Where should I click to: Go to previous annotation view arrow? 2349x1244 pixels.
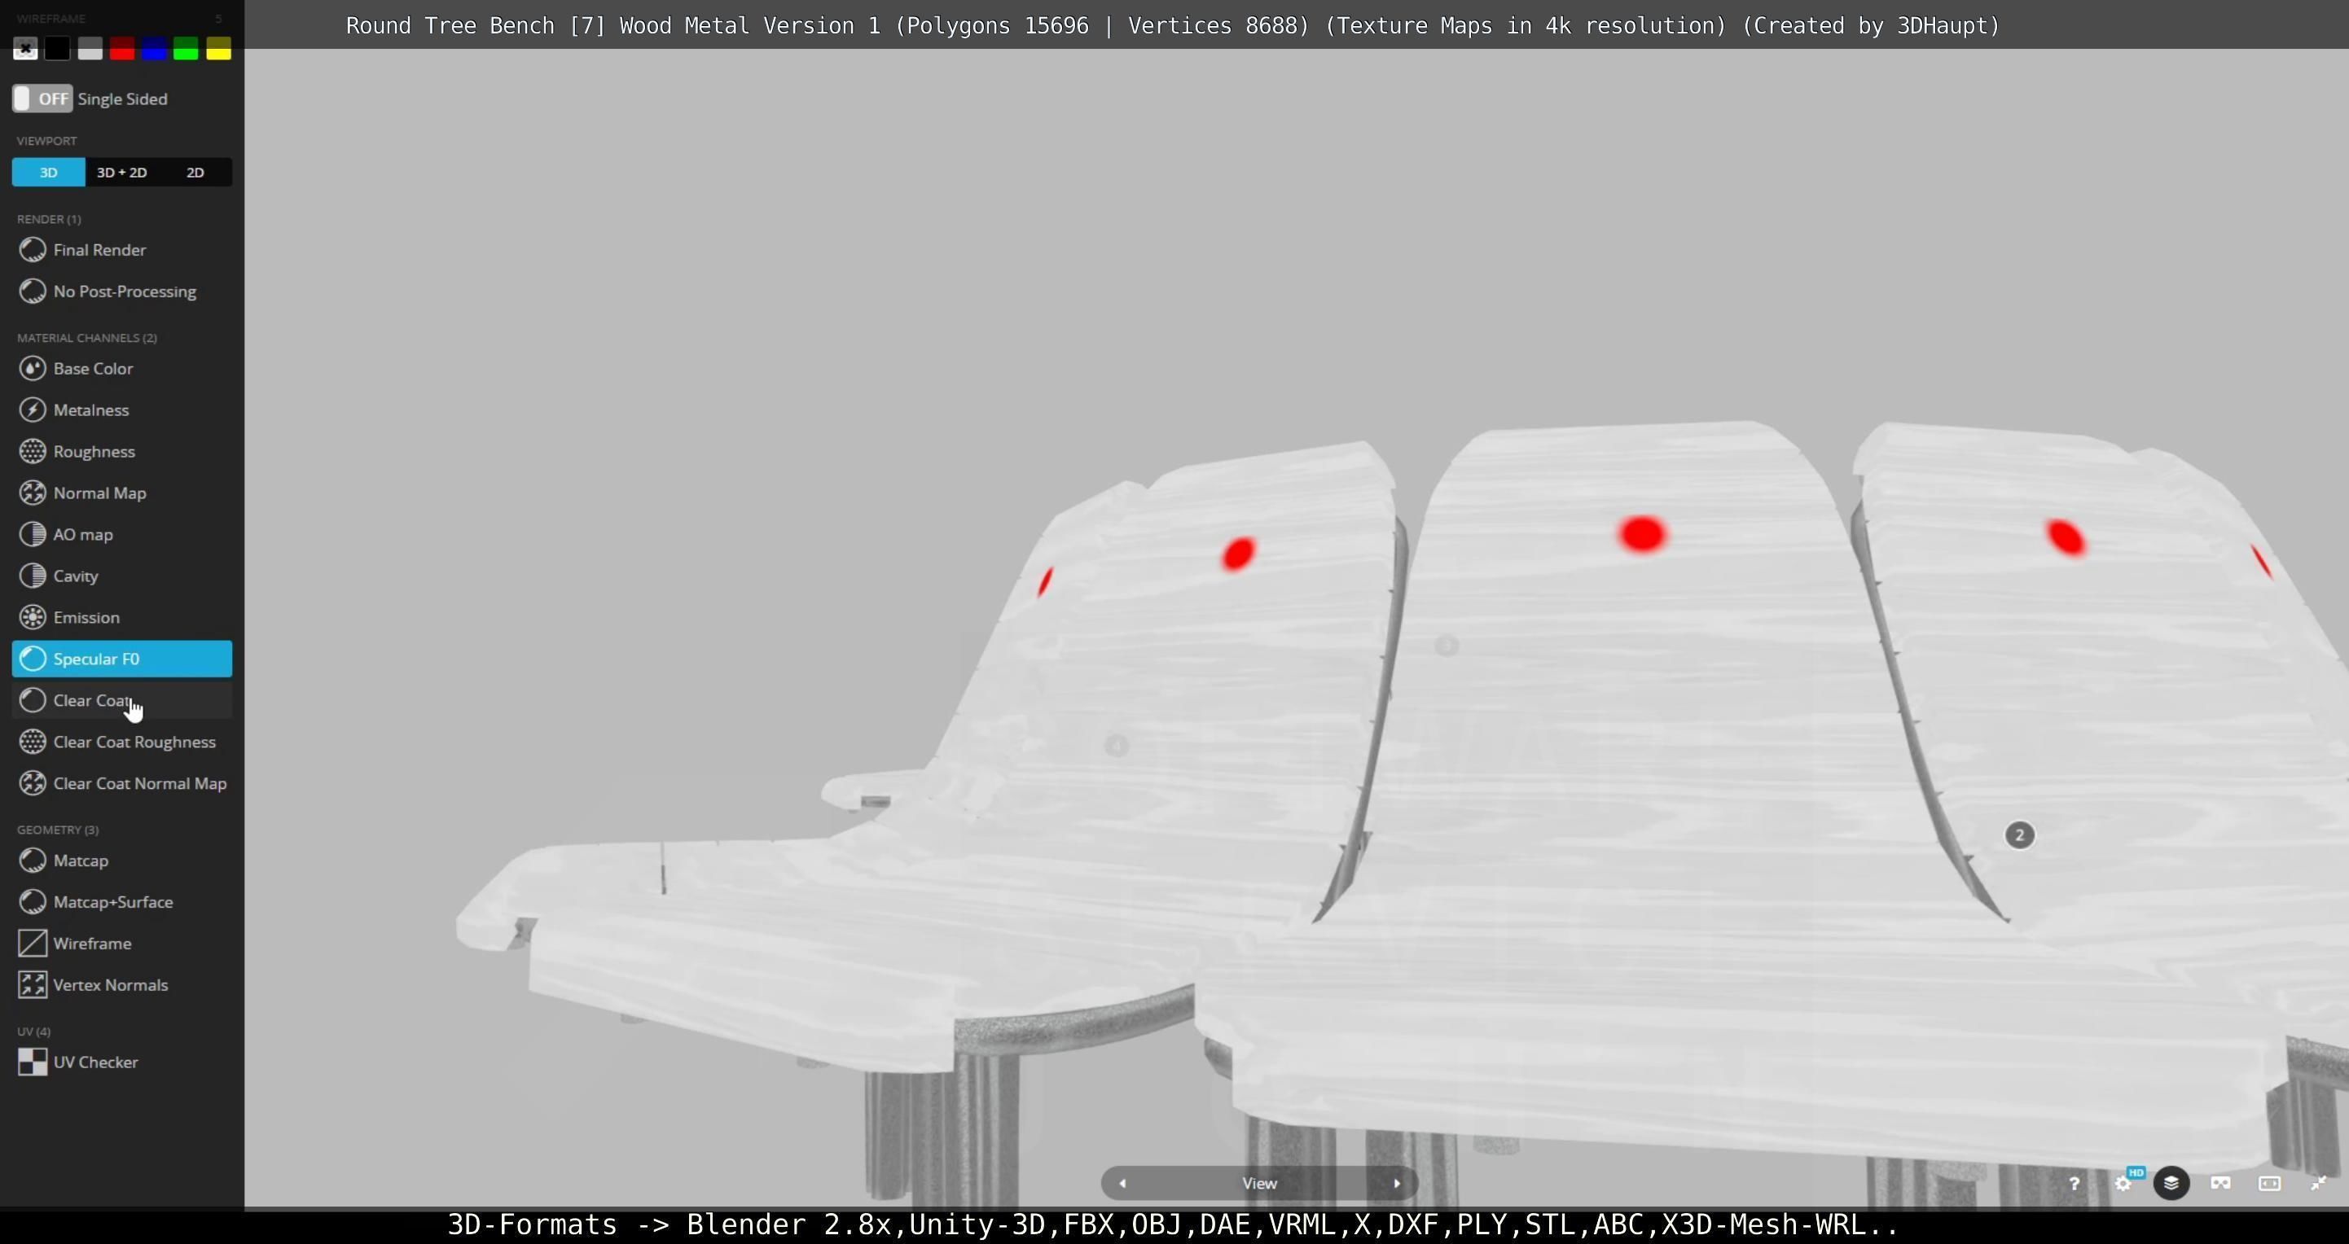click(x=1122, y=1183)
